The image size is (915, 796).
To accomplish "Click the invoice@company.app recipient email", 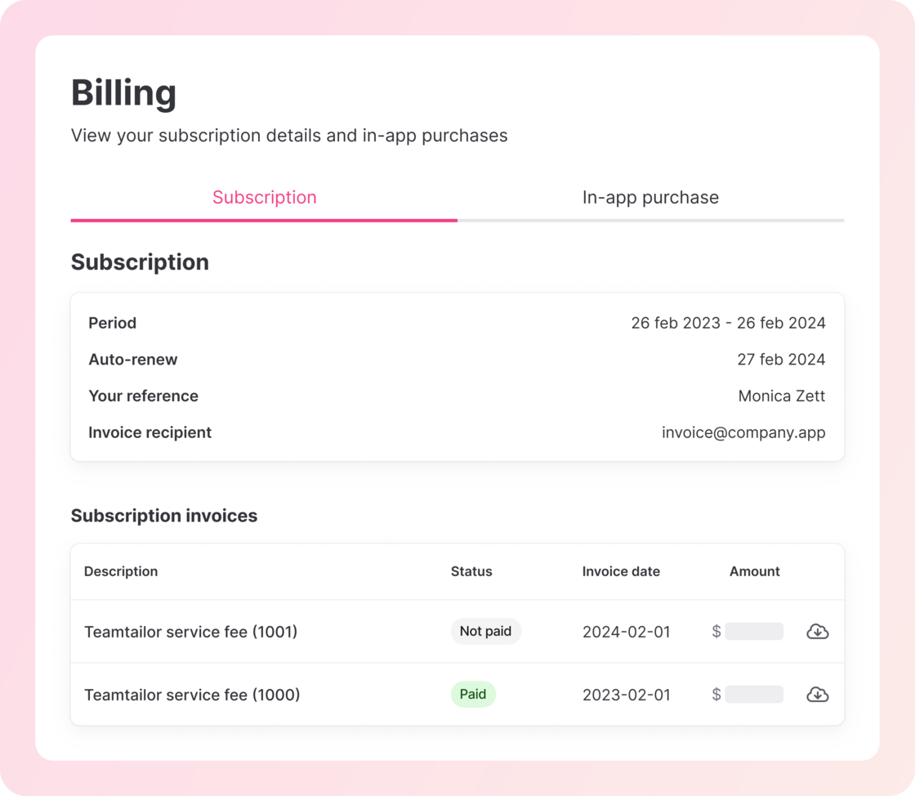I will coord(743,432).
